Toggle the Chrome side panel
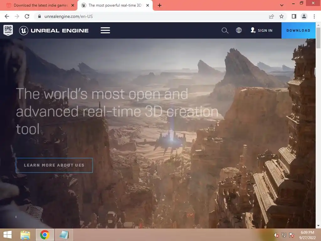The height and width of the screenshot is (241, 321). coord(294,16)
